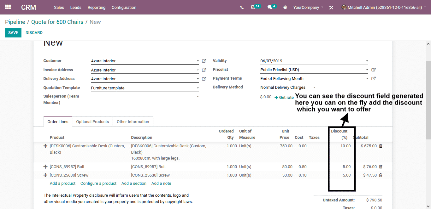
Task: Click the SAVE button
Action: [x=13, y=33]
